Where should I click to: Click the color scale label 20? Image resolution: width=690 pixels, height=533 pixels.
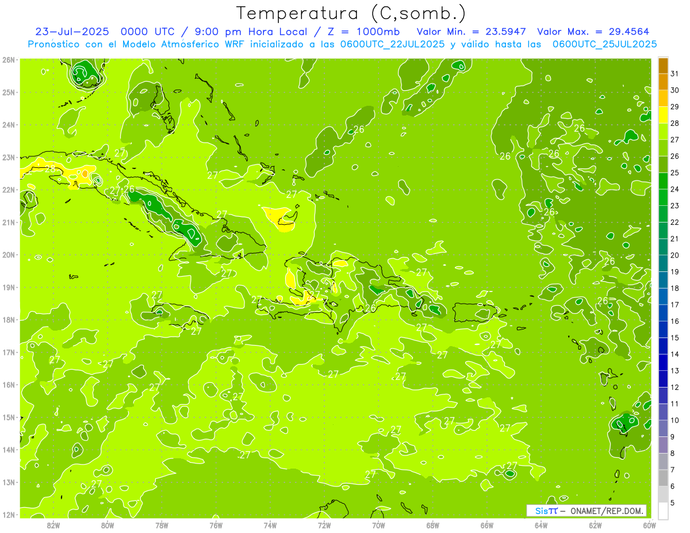(x=675, y=255)
